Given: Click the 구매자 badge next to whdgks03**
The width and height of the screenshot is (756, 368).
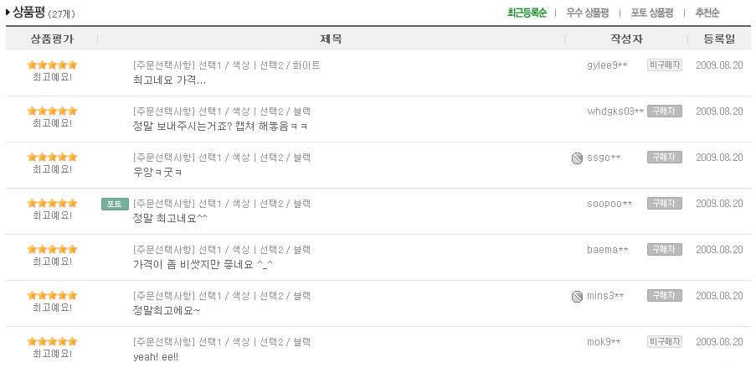Looking at the screenshot, I should (x=665, y=111).
